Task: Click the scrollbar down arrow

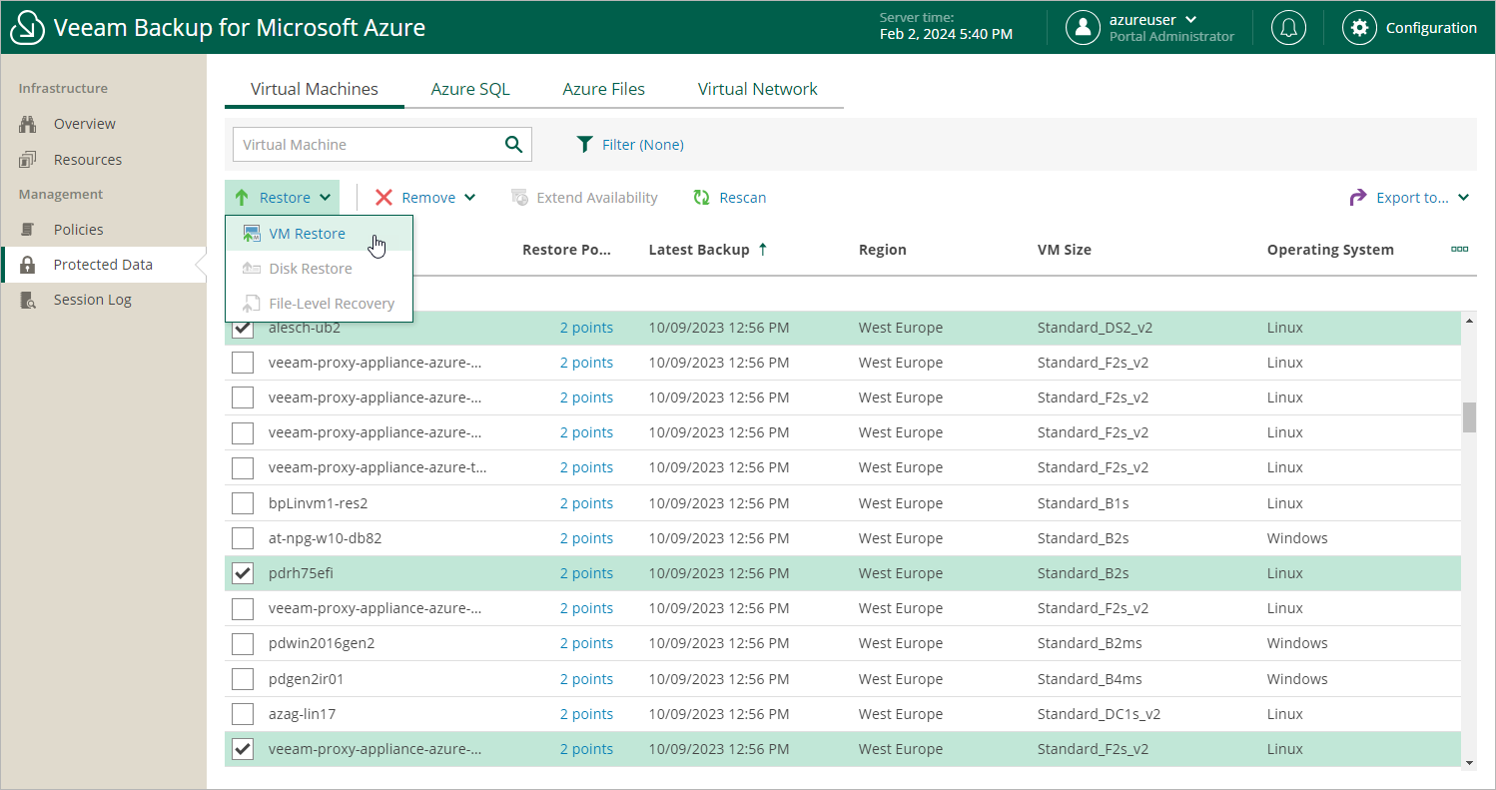Action: click(x=1469, y=763)
